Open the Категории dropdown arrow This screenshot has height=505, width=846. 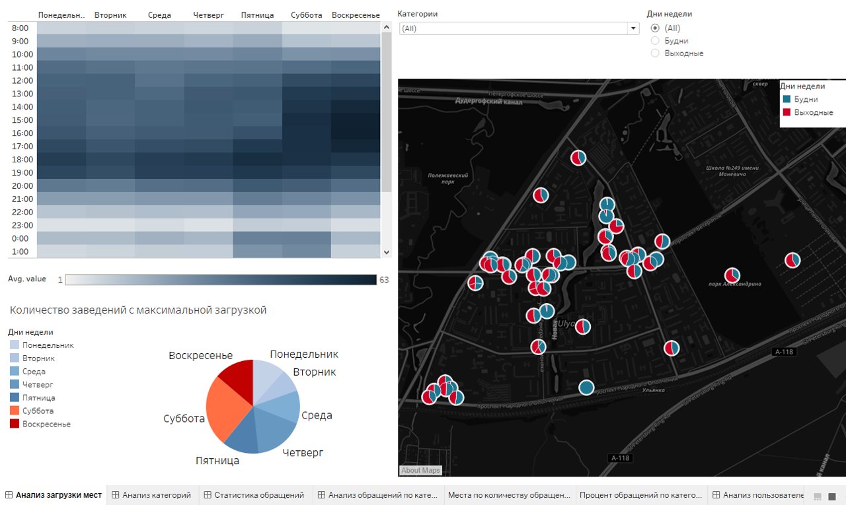pos(633,28)
